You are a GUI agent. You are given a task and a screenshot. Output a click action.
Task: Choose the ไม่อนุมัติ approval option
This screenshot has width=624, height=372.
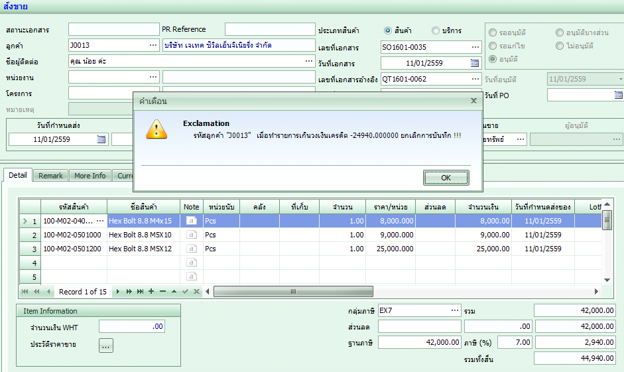click(x=561, y=46)
